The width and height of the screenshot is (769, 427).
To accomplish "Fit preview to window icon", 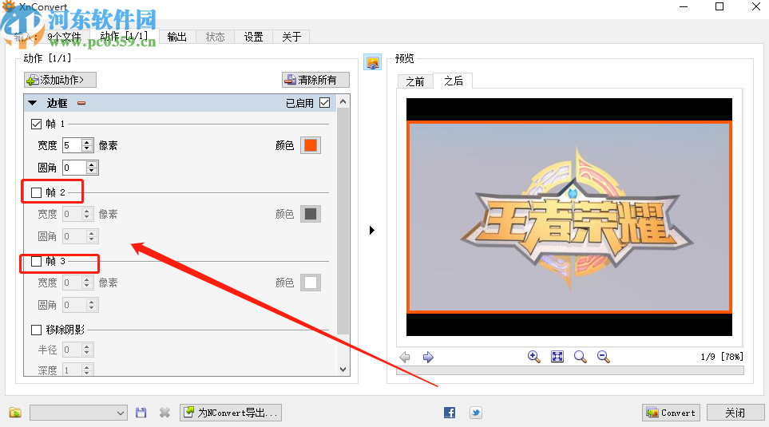I will coord(557,357).
